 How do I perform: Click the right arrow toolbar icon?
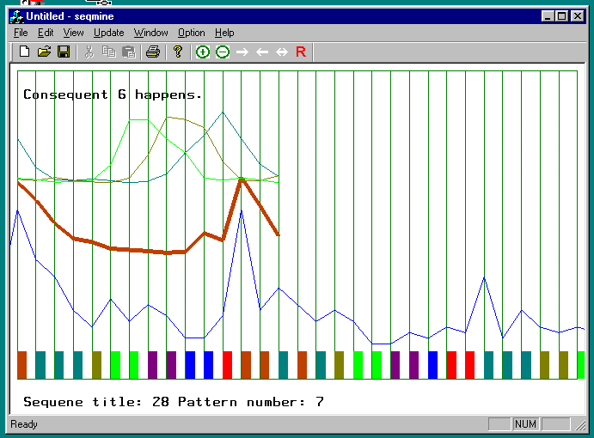click(x=242, y=52)
